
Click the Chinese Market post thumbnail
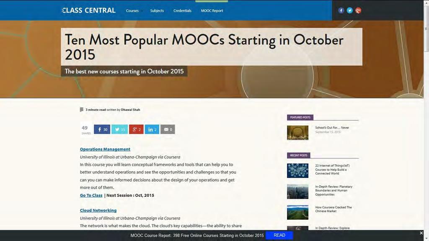298,212
